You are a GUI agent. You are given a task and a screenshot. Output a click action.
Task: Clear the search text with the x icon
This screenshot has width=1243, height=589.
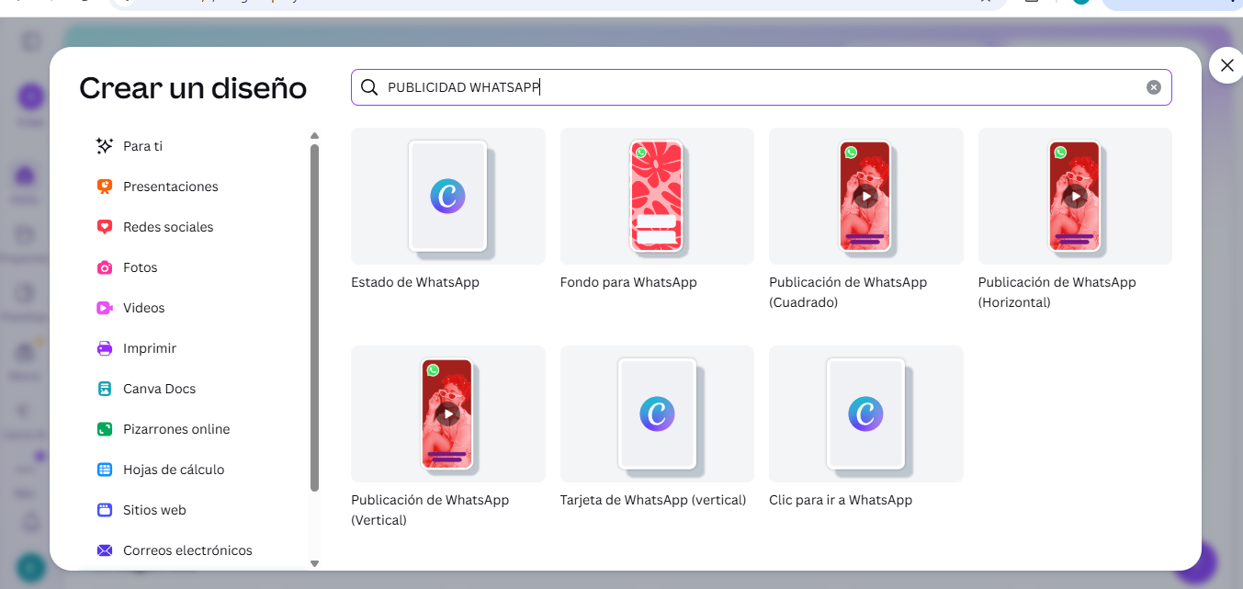pyautogui.click(x=1154, y=87)
